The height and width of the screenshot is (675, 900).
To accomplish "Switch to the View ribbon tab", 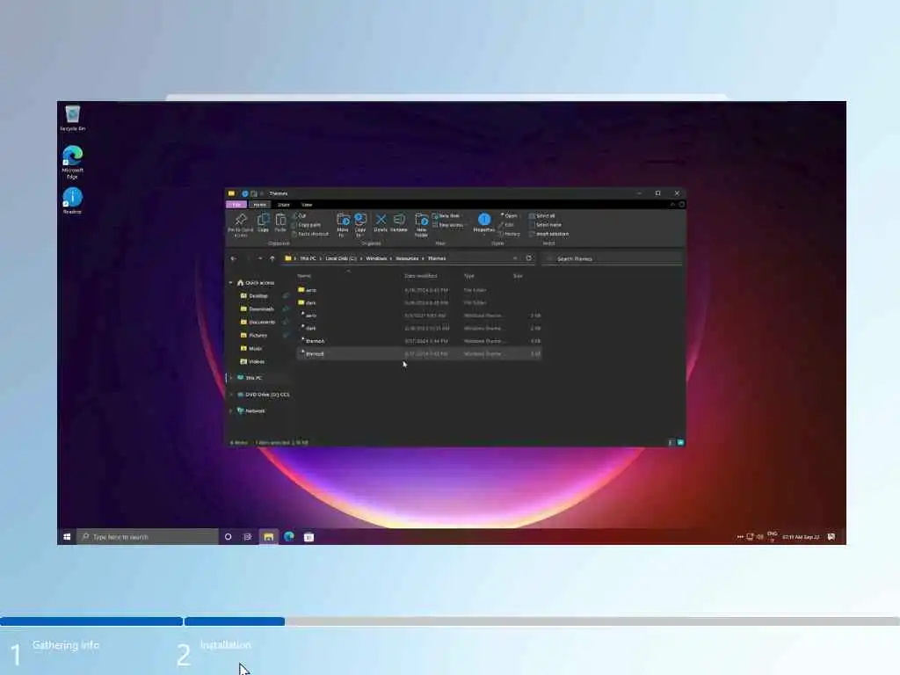I will click(307, 204).
